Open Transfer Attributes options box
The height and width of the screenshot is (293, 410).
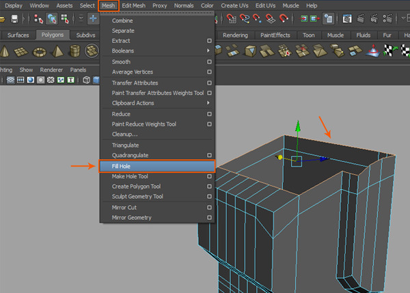tap(209, 83)
